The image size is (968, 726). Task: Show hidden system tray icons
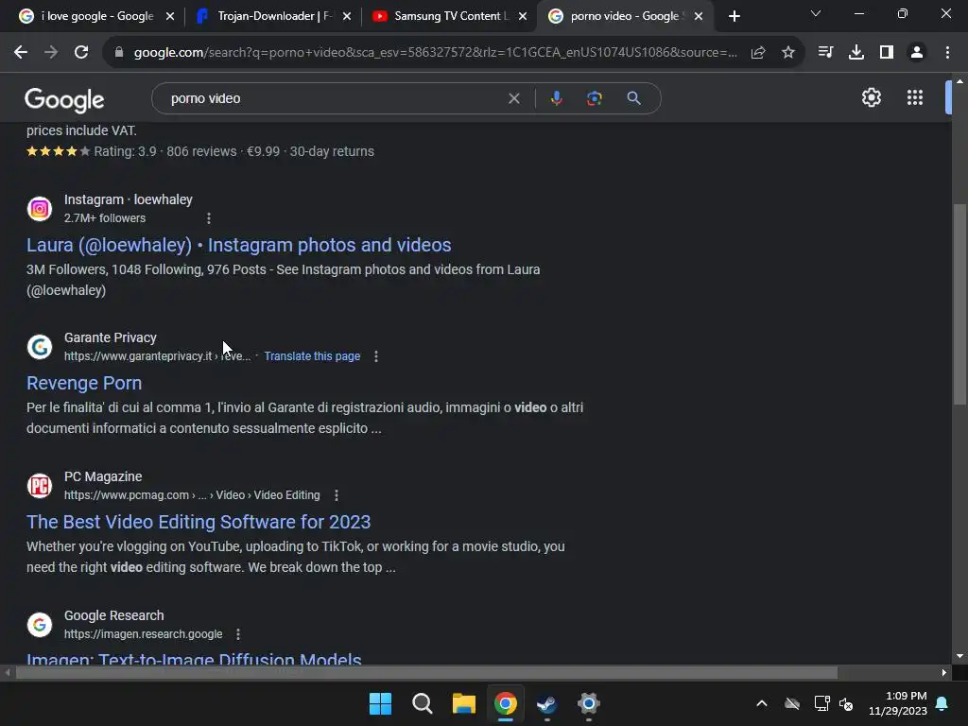coord(762,703)
